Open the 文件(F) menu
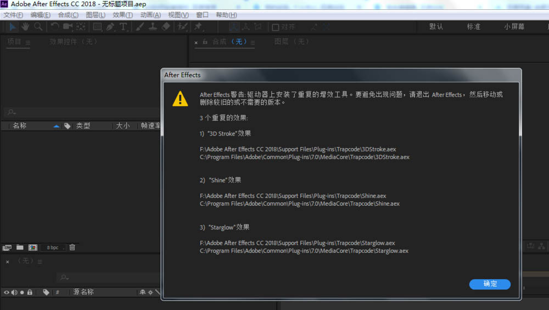This screenshot has height=310, width=549. (13, 15)
